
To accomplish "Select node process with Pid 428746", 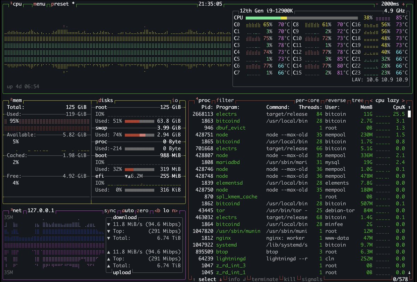I will 298,169.
